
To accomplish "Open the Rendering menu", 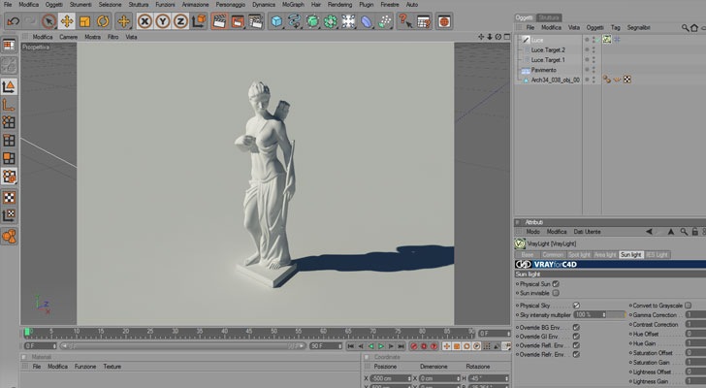I will [x=340, y=5].
